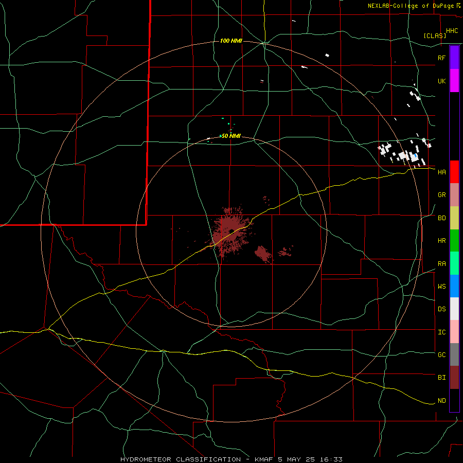Click the "16:33" timestamp text
Image resolution: width=463 pixels, height=463 pixels.
[x=331, y=459]
